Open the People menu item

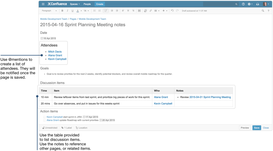click(x=87, y=4)
